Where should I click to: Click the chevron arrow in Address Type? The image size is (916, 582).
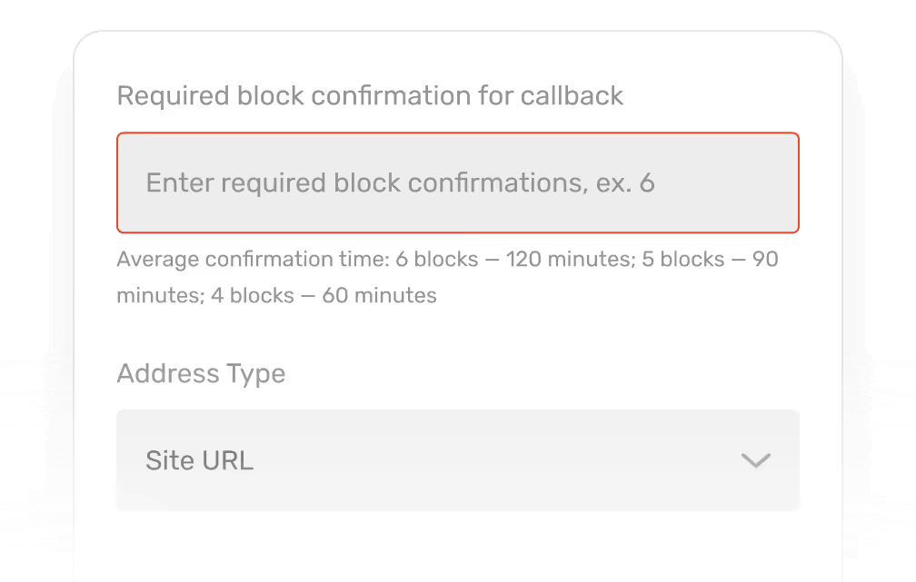(755, 460)
